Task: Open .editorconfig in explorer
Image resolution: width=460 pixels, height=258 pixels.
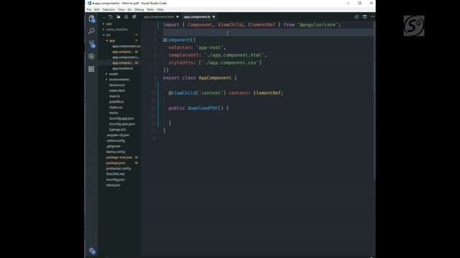Action: [115, 140]
